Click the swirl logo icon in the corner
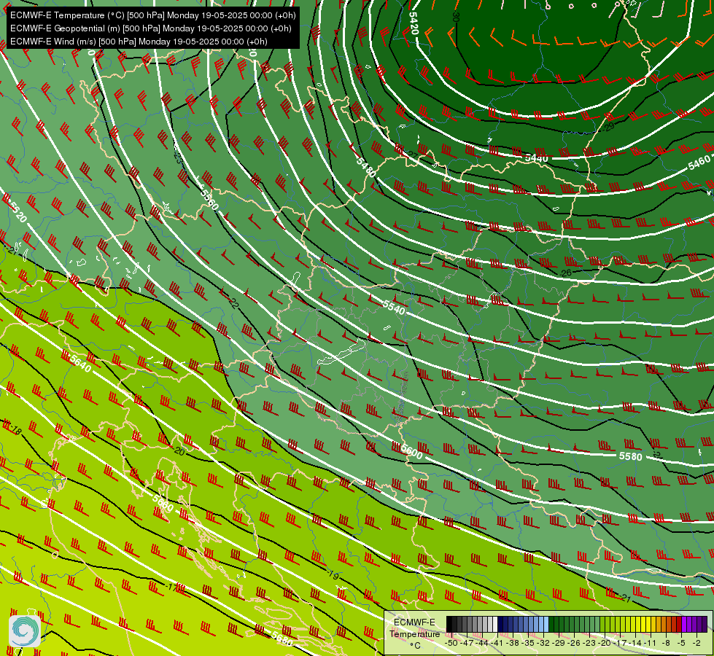714x656 pixels. coord(25,630)
